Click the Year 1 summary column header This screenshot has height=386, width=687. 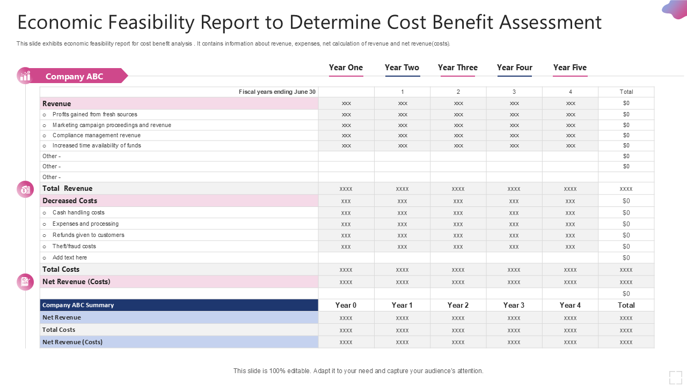[402, 305]
